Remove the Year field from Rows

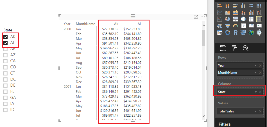[x=260, y=66]
